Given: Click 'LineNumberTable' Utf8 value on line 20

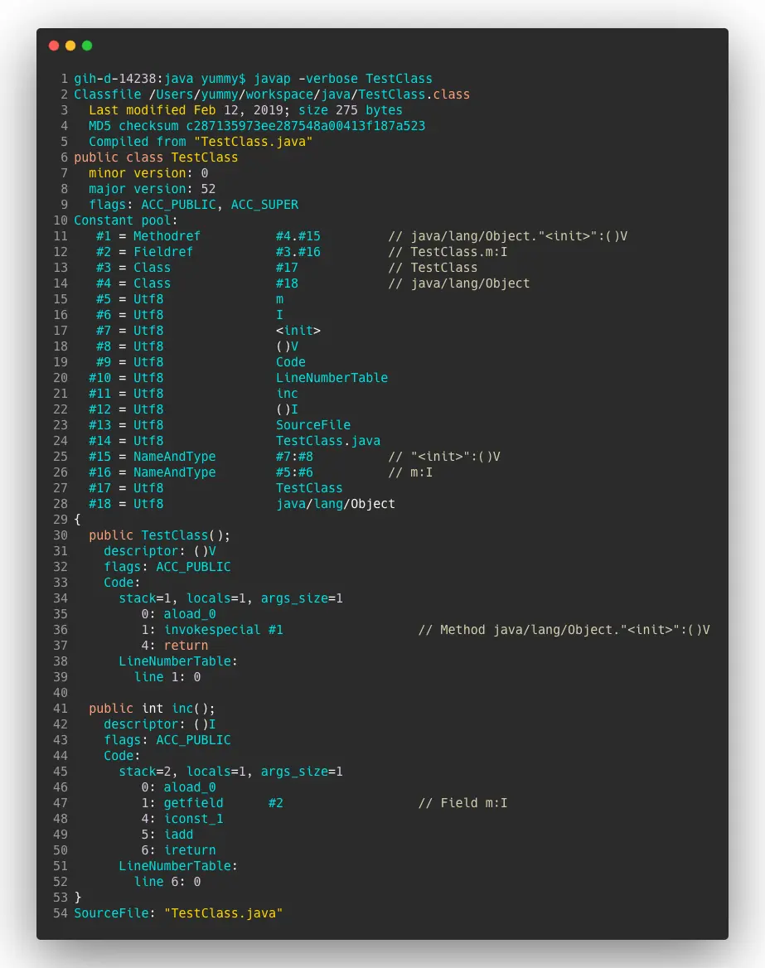Looking at the screenshot, I should [x=332, y=378].
